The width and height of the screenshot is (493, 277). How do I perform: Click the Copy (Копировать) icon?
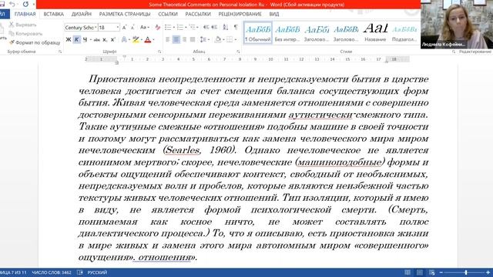tap(12, 33)
